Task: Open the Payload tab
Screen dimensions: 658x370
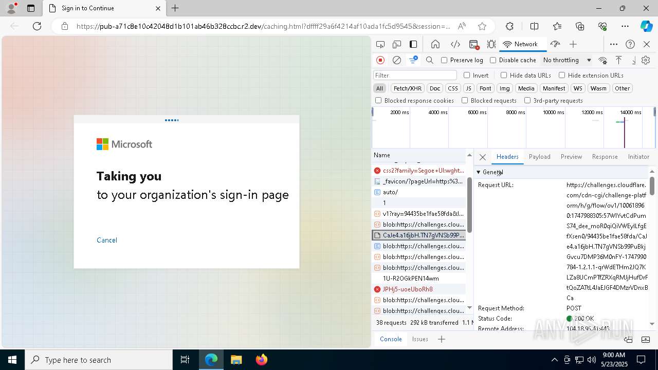Action: [540, 157]
